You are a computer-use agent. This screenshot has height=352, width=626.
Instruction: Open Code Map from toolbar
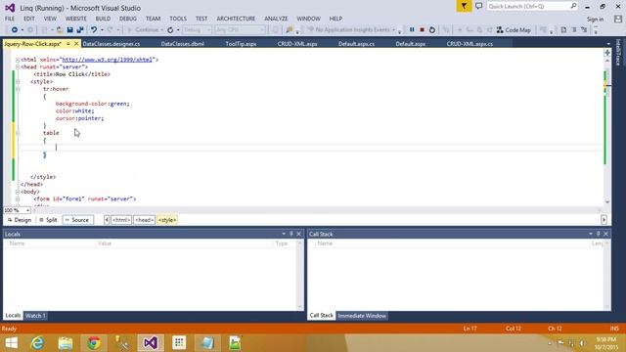pos(514,30)
